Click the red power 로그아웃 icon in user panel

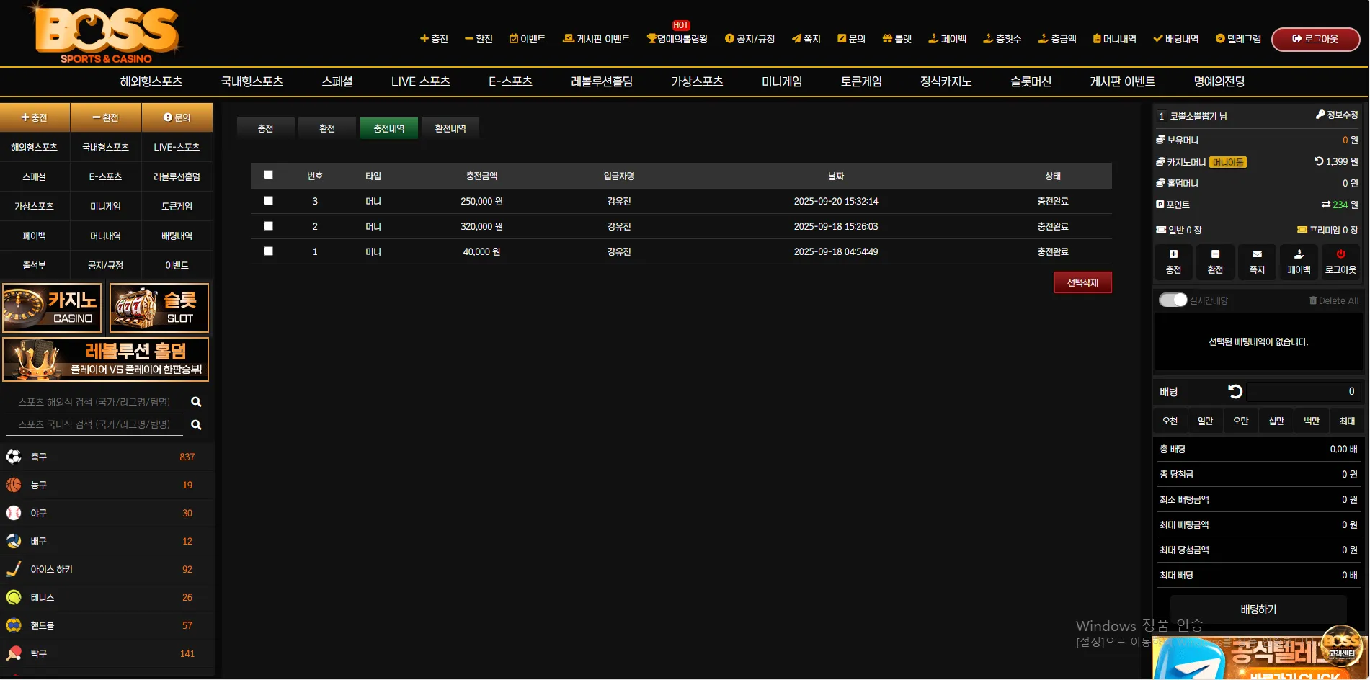click(x=1340, y=254)
